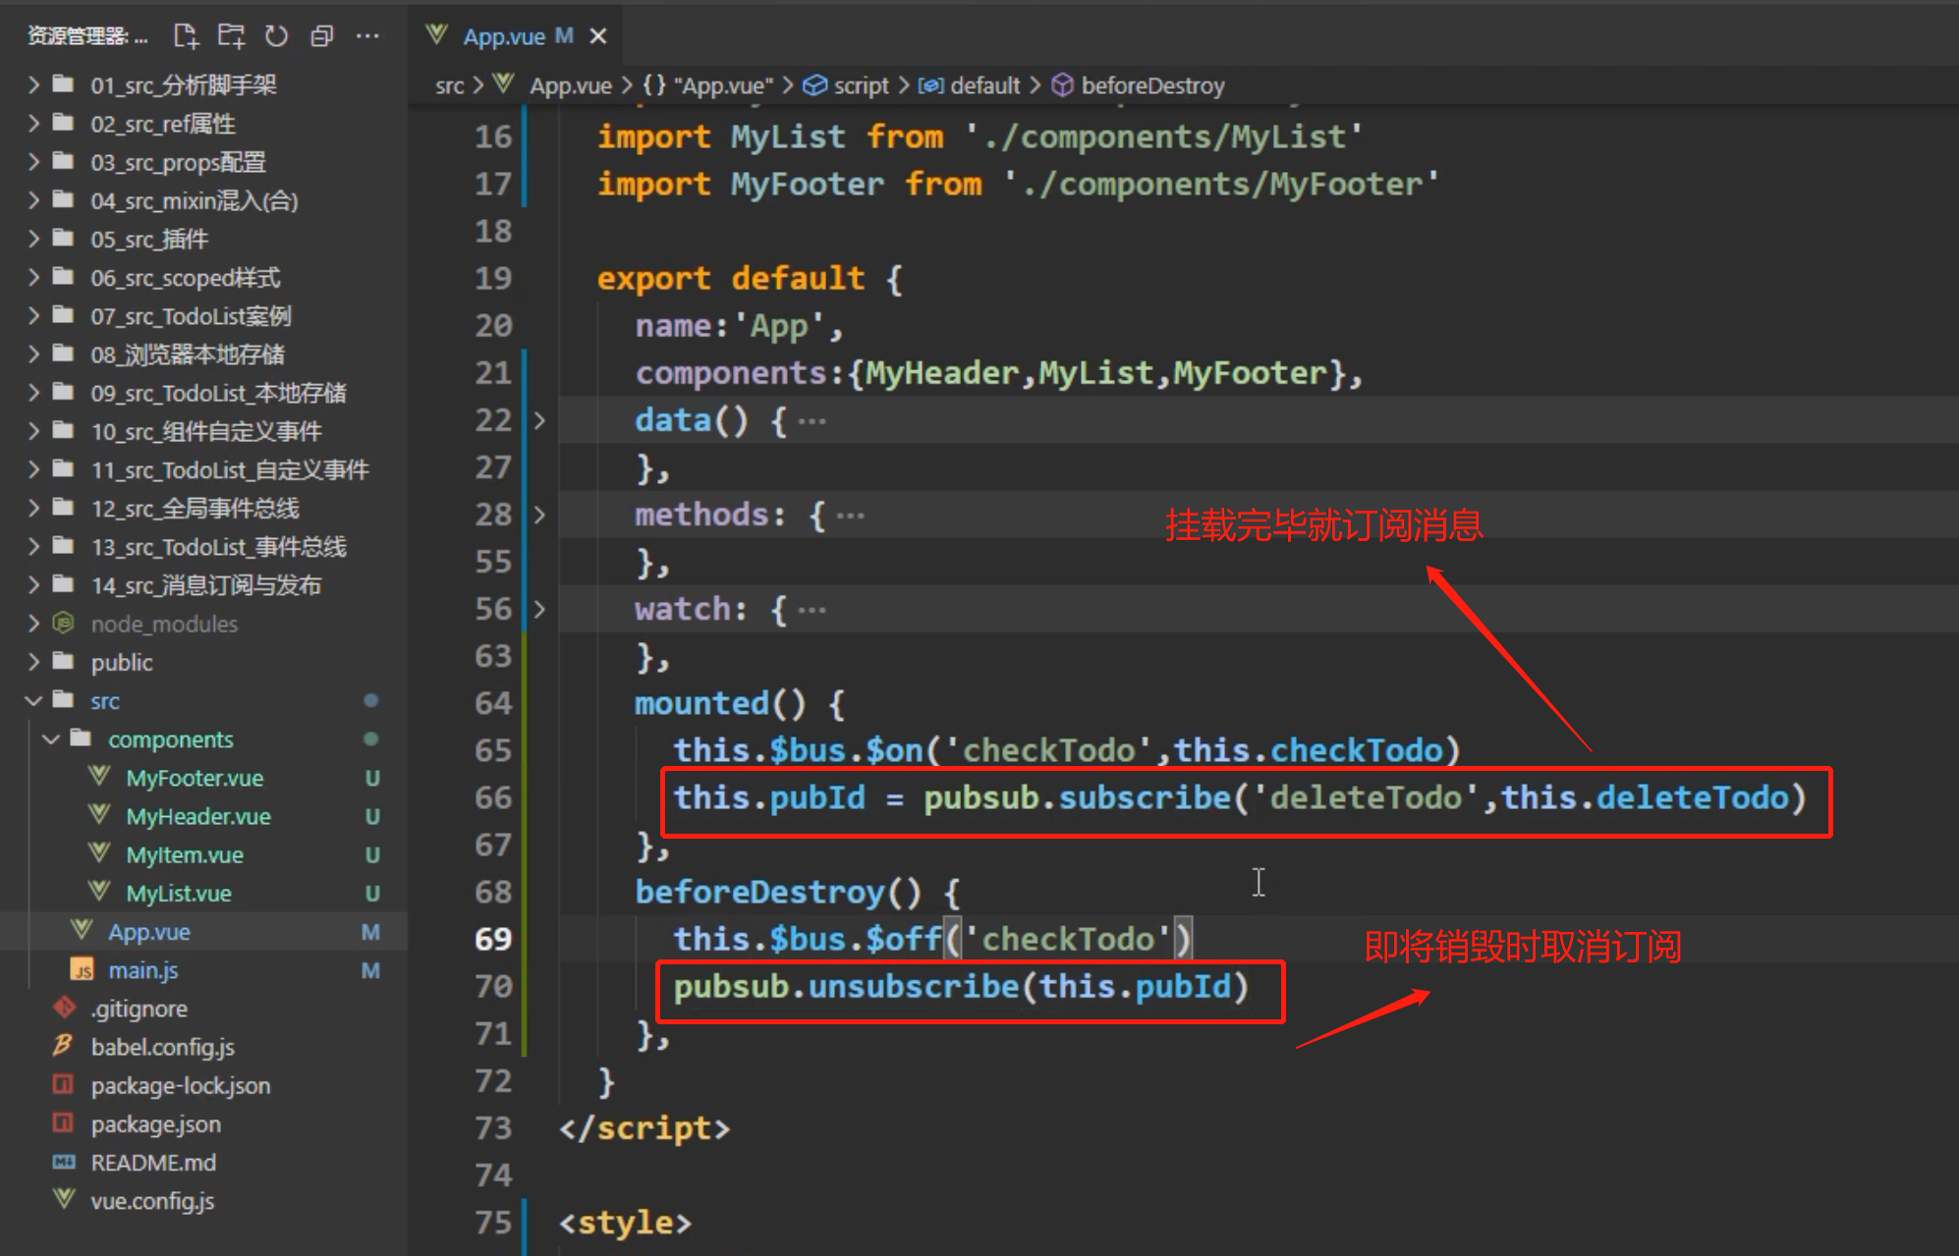Expand the folded data() block at line 22
The height and width of the screenshot is (1256, 1959).
tap(539, 420)
